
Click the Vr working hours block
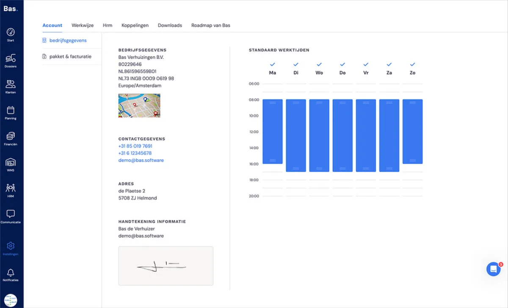366,135
